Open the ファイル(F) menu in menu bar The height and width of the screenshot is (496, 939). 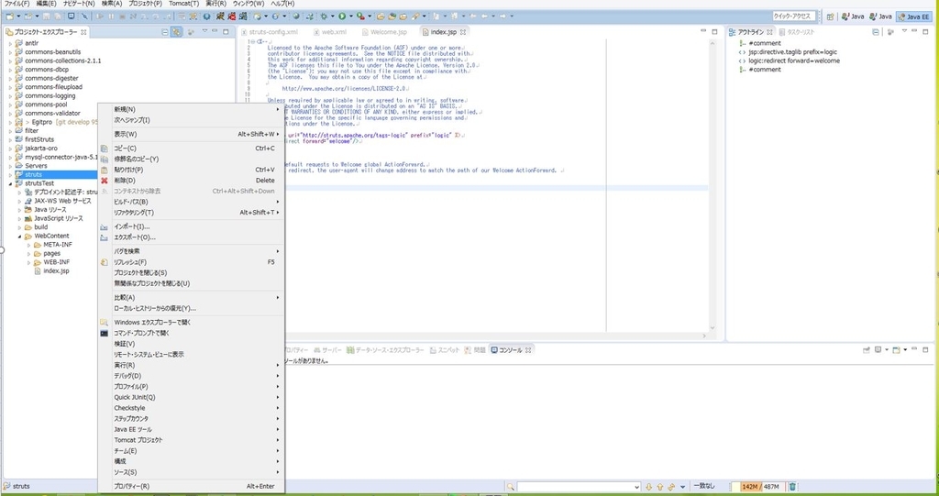click(17, 4)
